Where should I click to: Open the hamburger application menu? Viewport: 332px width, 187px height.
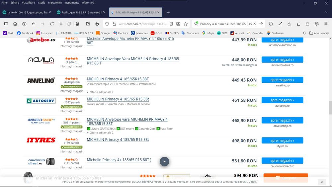[x=326, y=24]
